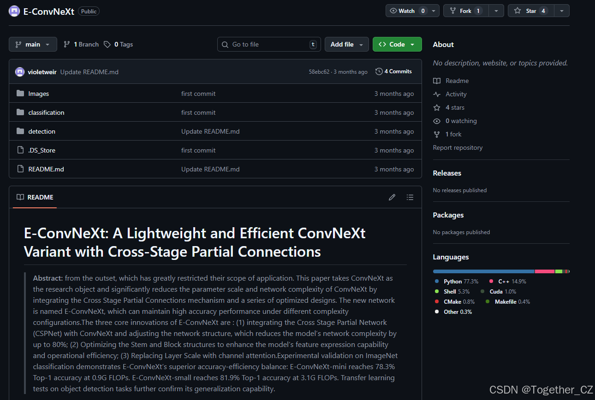The width and height of the screenshot is (595, 400).
Task: Click the Report repository link
Action: 457,147
